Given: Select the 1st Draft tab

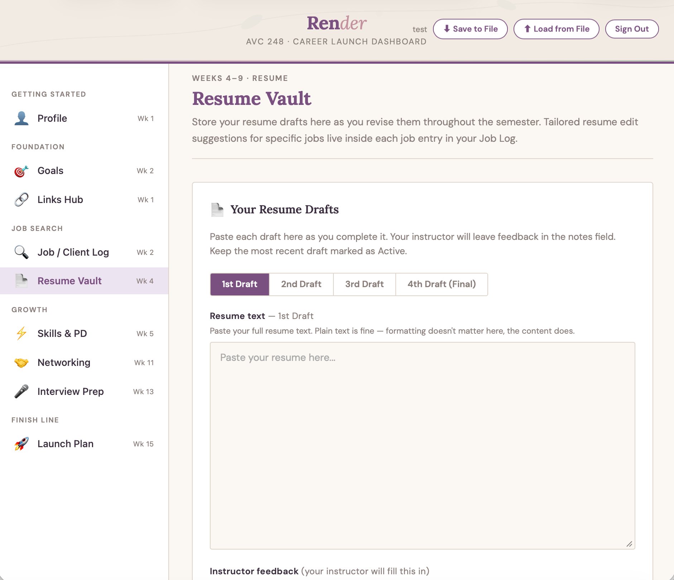Looking at the screenshot, I should click(240, 285).
